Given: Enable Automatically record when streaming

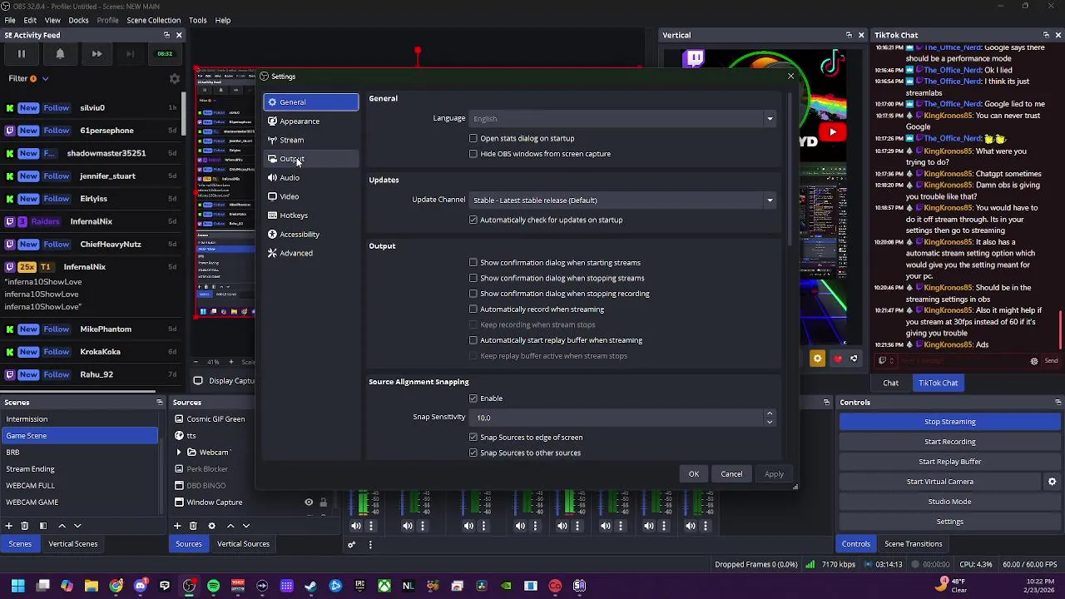Looking at the screenshot, I should pos(473,309).
